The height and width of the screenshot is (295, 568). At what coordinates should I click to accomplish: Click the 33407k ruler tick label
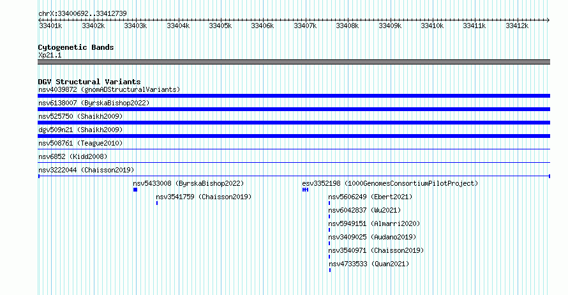(x=305, y=26)
